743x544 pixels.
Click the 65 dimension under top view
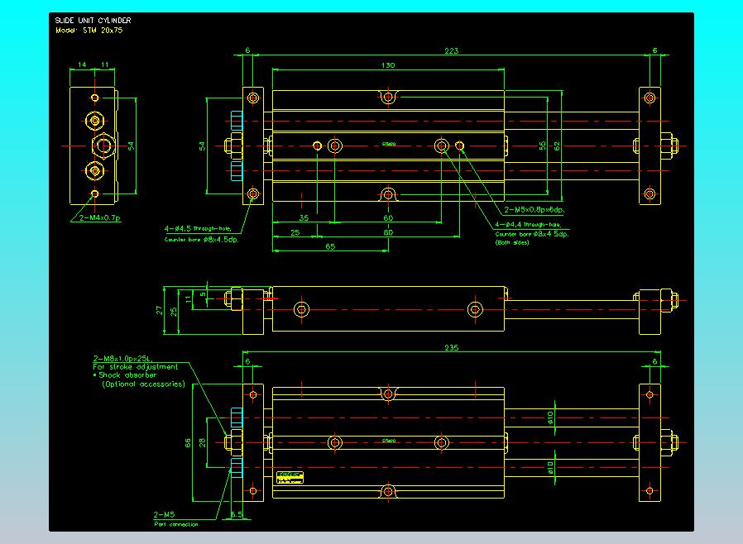(329, 246)
